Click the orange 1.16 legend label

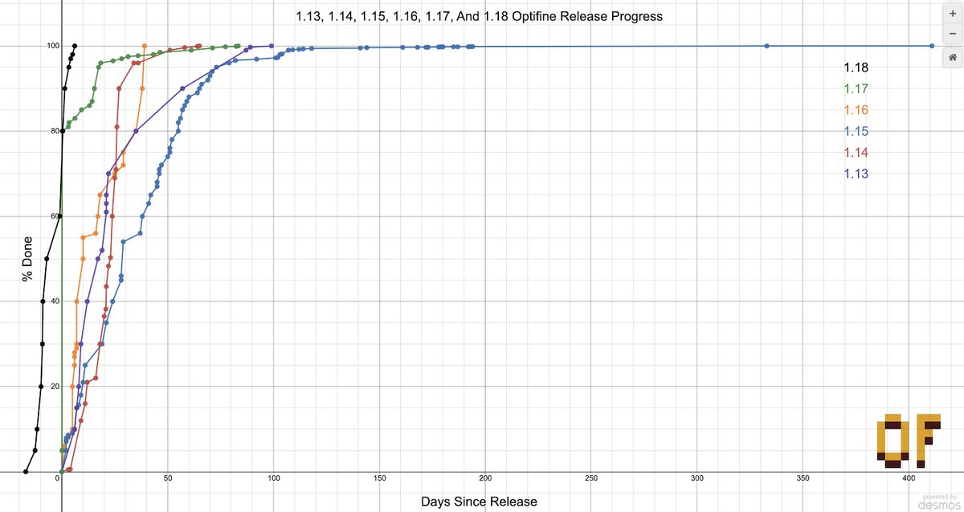click(x=856, y=111)
